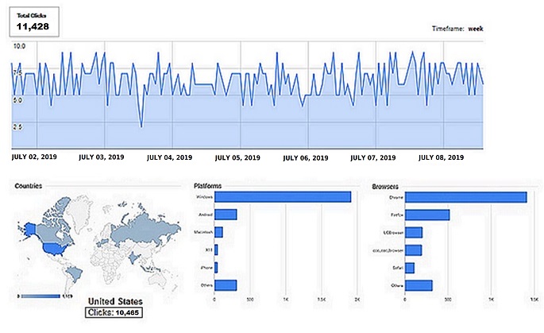Click the Chrome bar in Browsers chart
Screen dimensions: 544x333
[x=465, y=197]
